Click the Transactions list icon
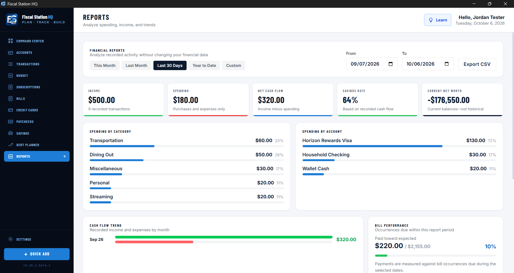This screenshot has width=514, height=273. (10, 64)
